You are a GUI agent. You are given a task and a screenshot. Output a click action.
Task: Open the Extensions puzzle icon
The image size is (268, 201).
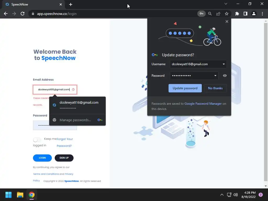tap(237, 14)
